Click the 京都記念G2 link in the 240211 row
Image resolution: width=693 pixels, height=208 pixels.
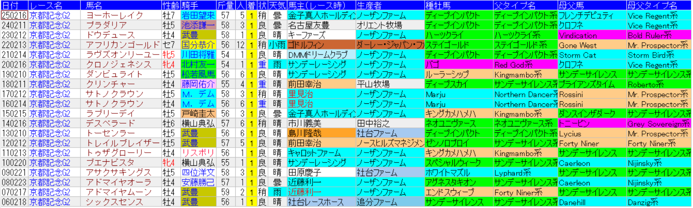[50, 25]
